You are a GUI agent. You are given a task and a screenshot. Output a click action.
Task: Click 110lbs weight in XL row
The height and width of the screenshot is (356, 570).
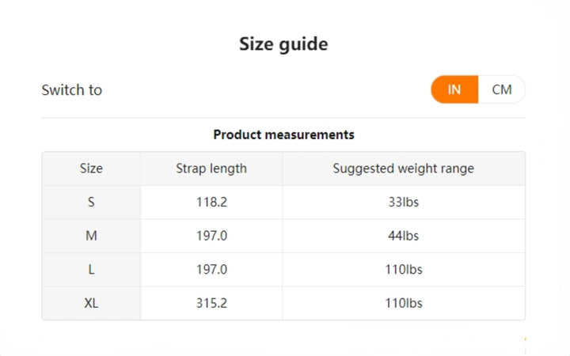[403, 303]
